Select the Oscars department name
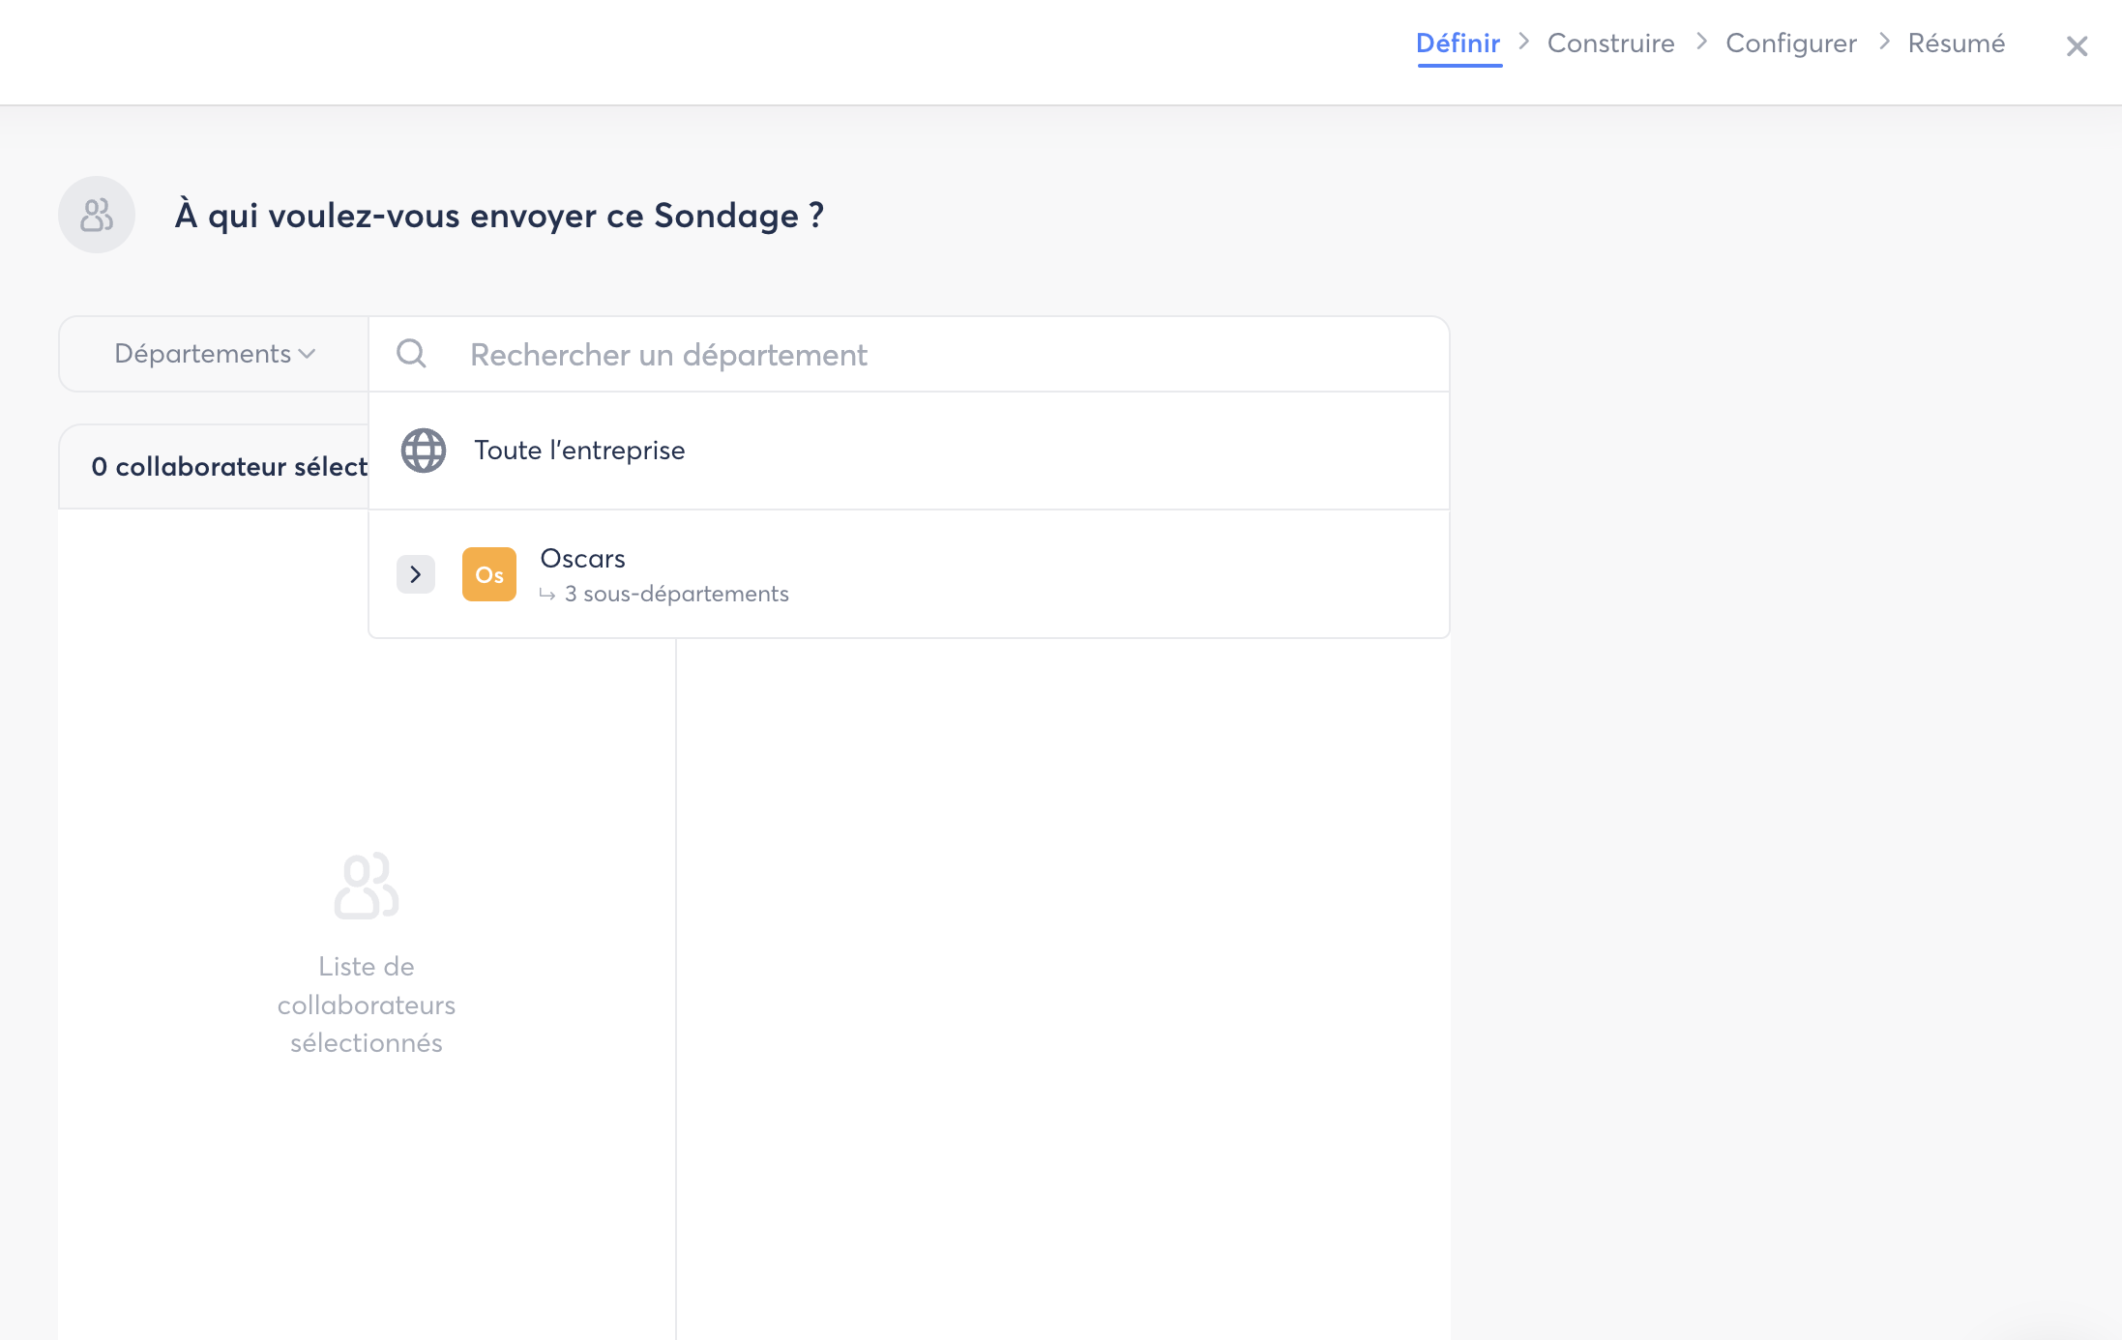Image resolution: width=2122 pixels, height=1340 pixels. [582, 559]
